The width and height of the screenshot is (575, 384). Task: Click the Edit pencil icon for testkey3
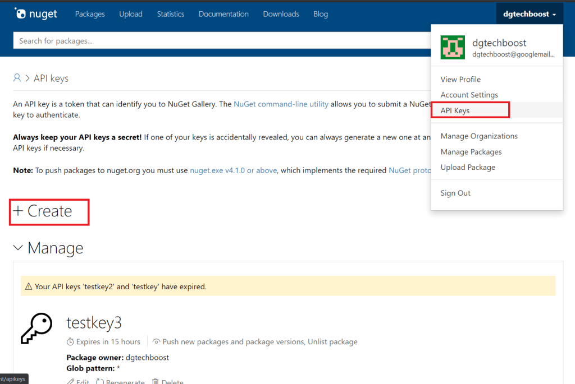point(71,381)
